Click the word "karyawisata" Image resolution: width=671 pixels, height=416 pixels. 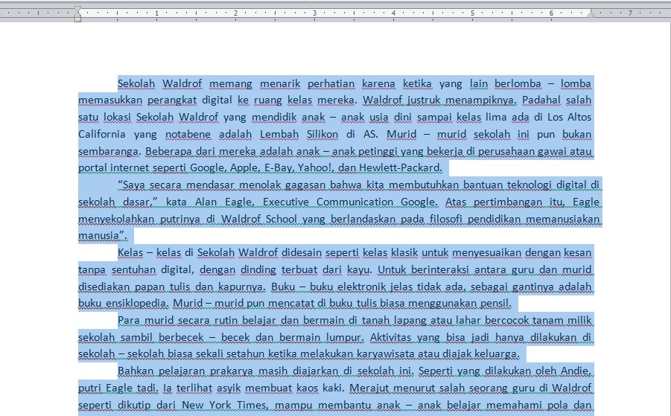coord(386,353)
